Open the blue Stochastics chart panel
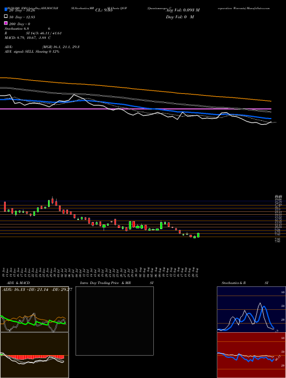Viewport: 286px width, 378px height. pos(251,309)
